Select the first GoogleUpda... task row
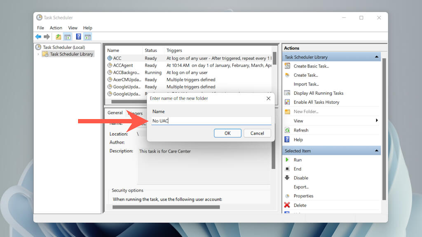Screen dimensions: 422x237 (x=189, y=86)
